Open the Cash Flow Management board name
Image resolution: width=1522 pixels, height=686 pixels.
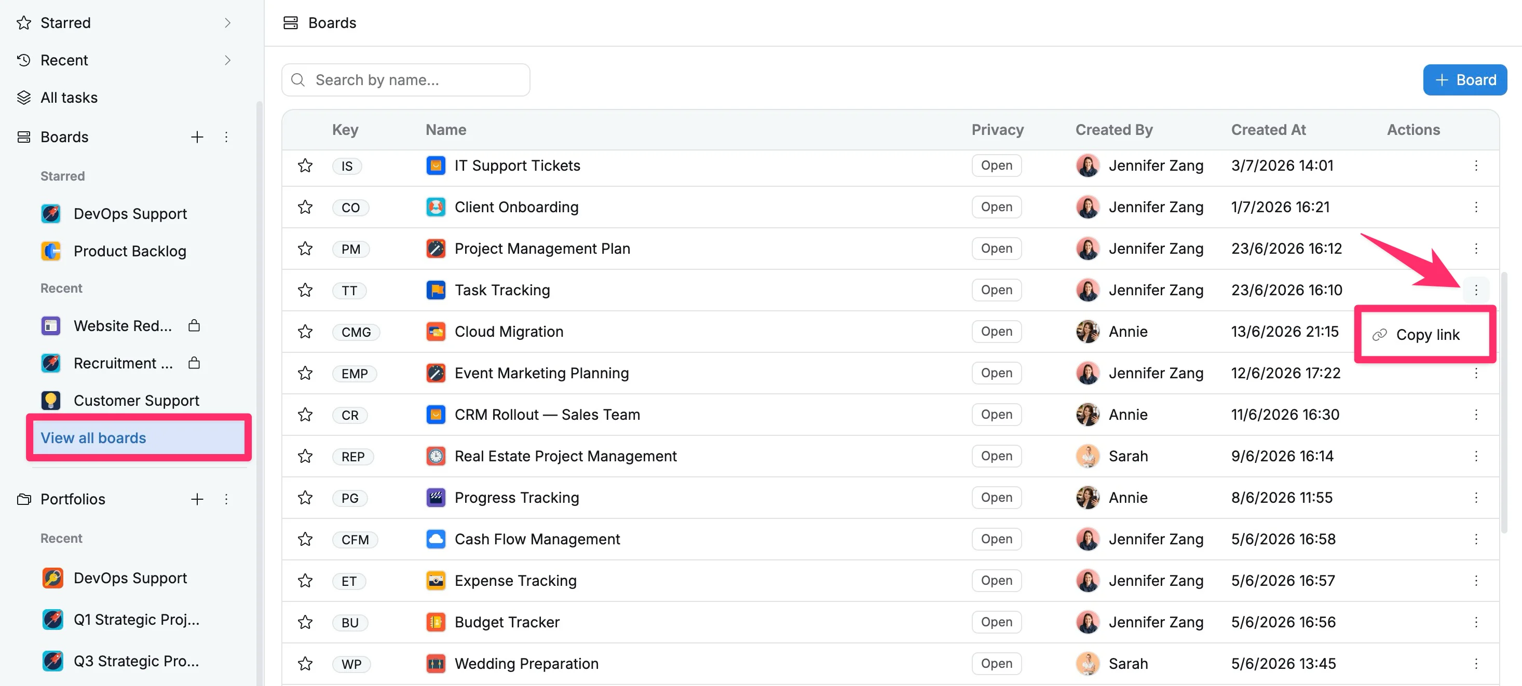click(537, 539)
